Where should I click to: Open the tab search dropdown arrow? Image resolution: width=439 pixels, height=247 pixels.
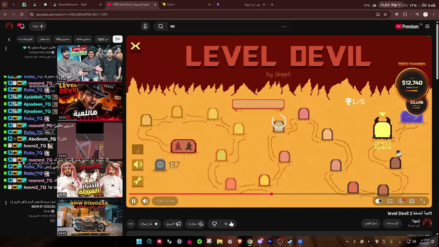pyautogui.click(x=4, y=5)
